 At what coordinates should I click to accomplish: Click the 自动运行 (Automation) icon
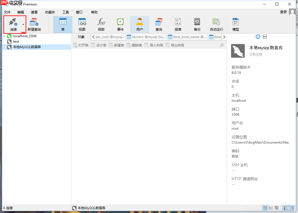click(x=216, y=24)
